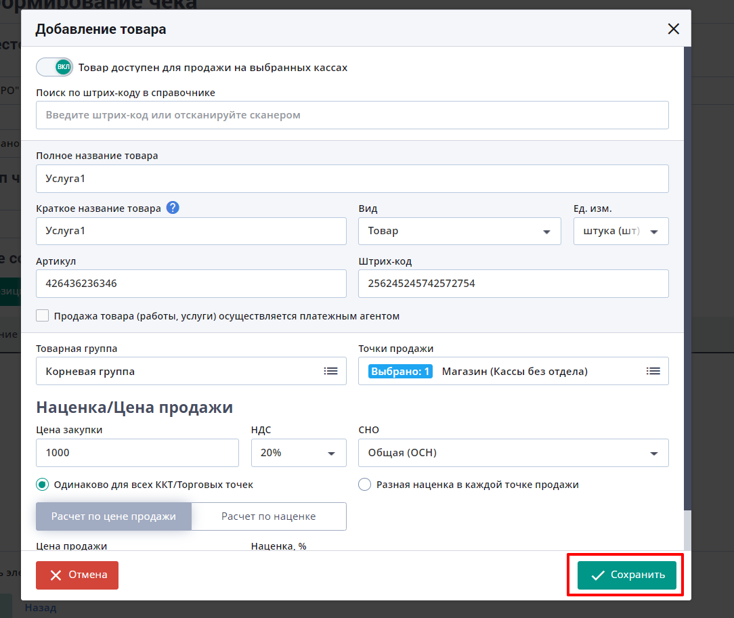Expand the СНО Общая (ОСН) dropdown
734x618 pixels.
513,453
